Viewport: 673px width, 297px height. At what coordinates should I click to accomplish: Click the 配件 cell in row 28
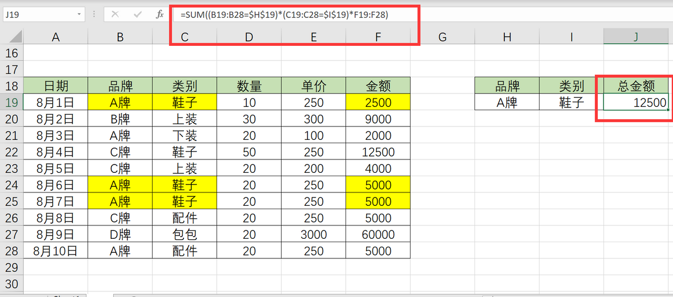pyautogui.click(x=185, y=251)
